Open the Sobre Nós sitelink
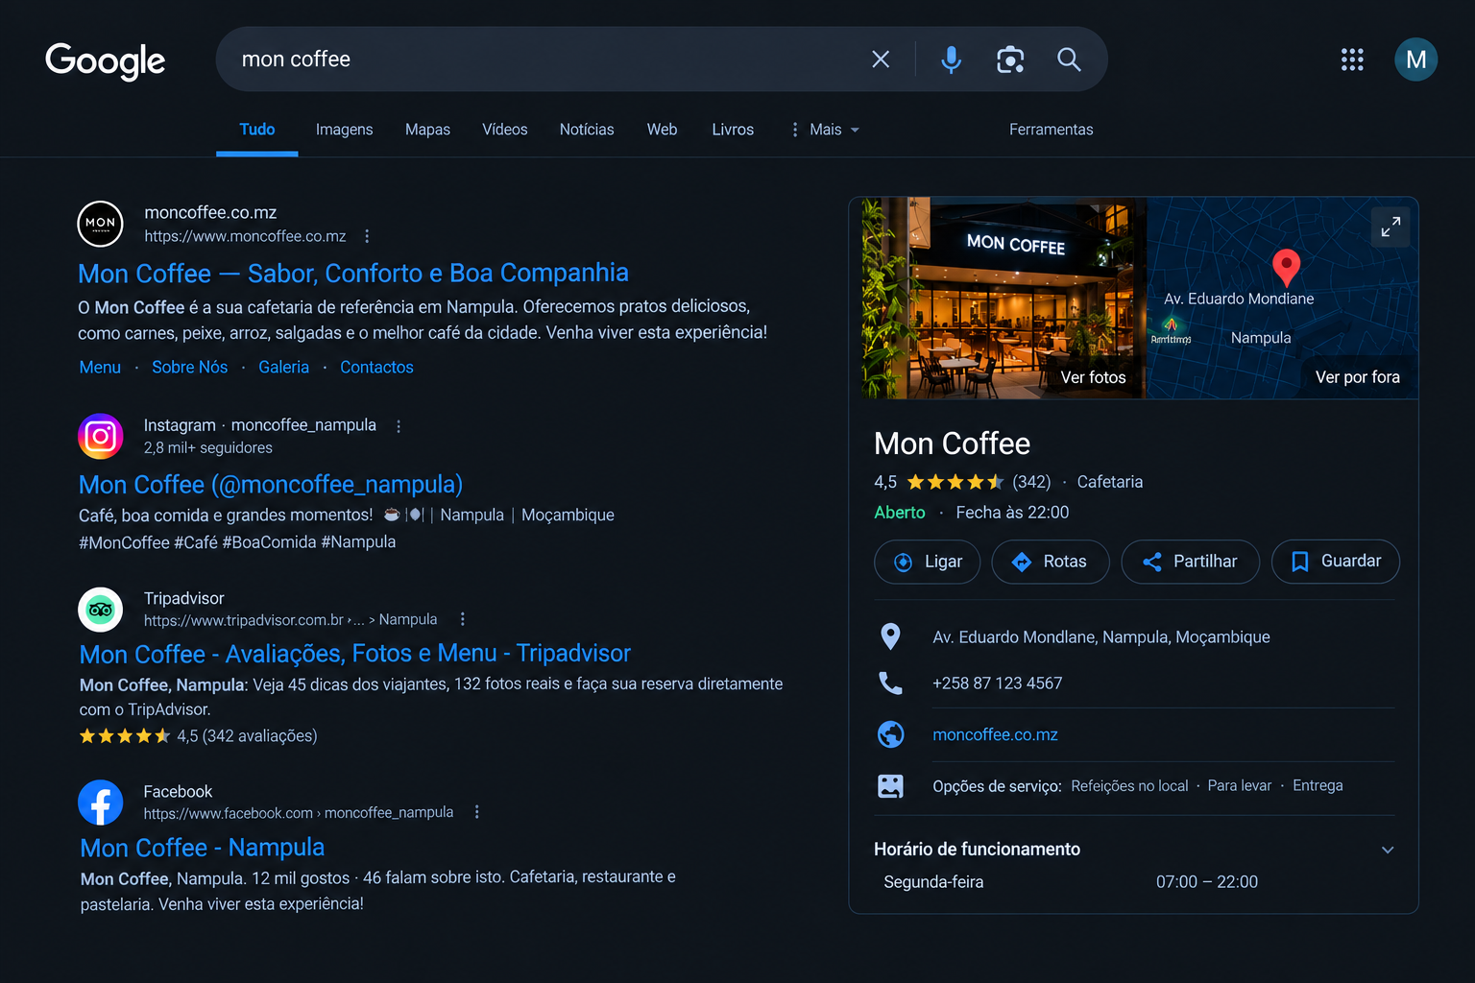 pos(190,367)
